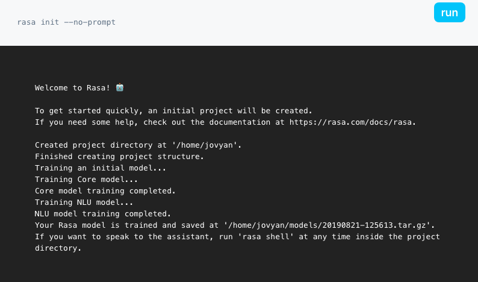The height and width of the screenshot is (282, 478).
Task: Click the saved model path ending in .tar.gz
Action: (328, 225)
